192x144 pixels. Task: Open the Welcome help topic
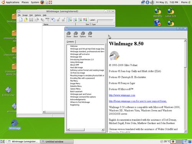coord(74,46)
